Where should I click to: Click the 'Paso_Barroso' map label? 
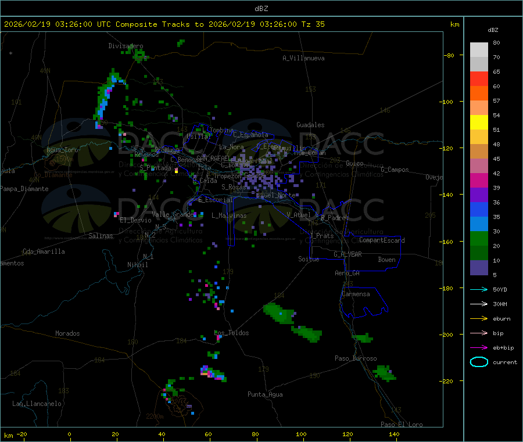coord(356,358)
